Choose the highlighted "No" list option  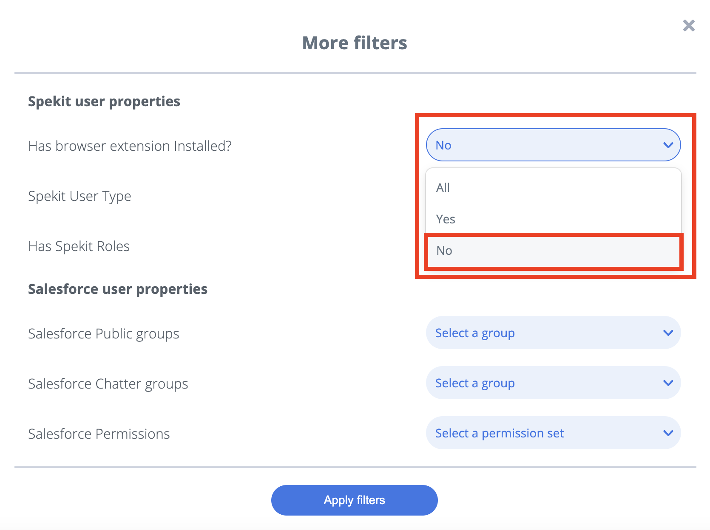point(553,251)
